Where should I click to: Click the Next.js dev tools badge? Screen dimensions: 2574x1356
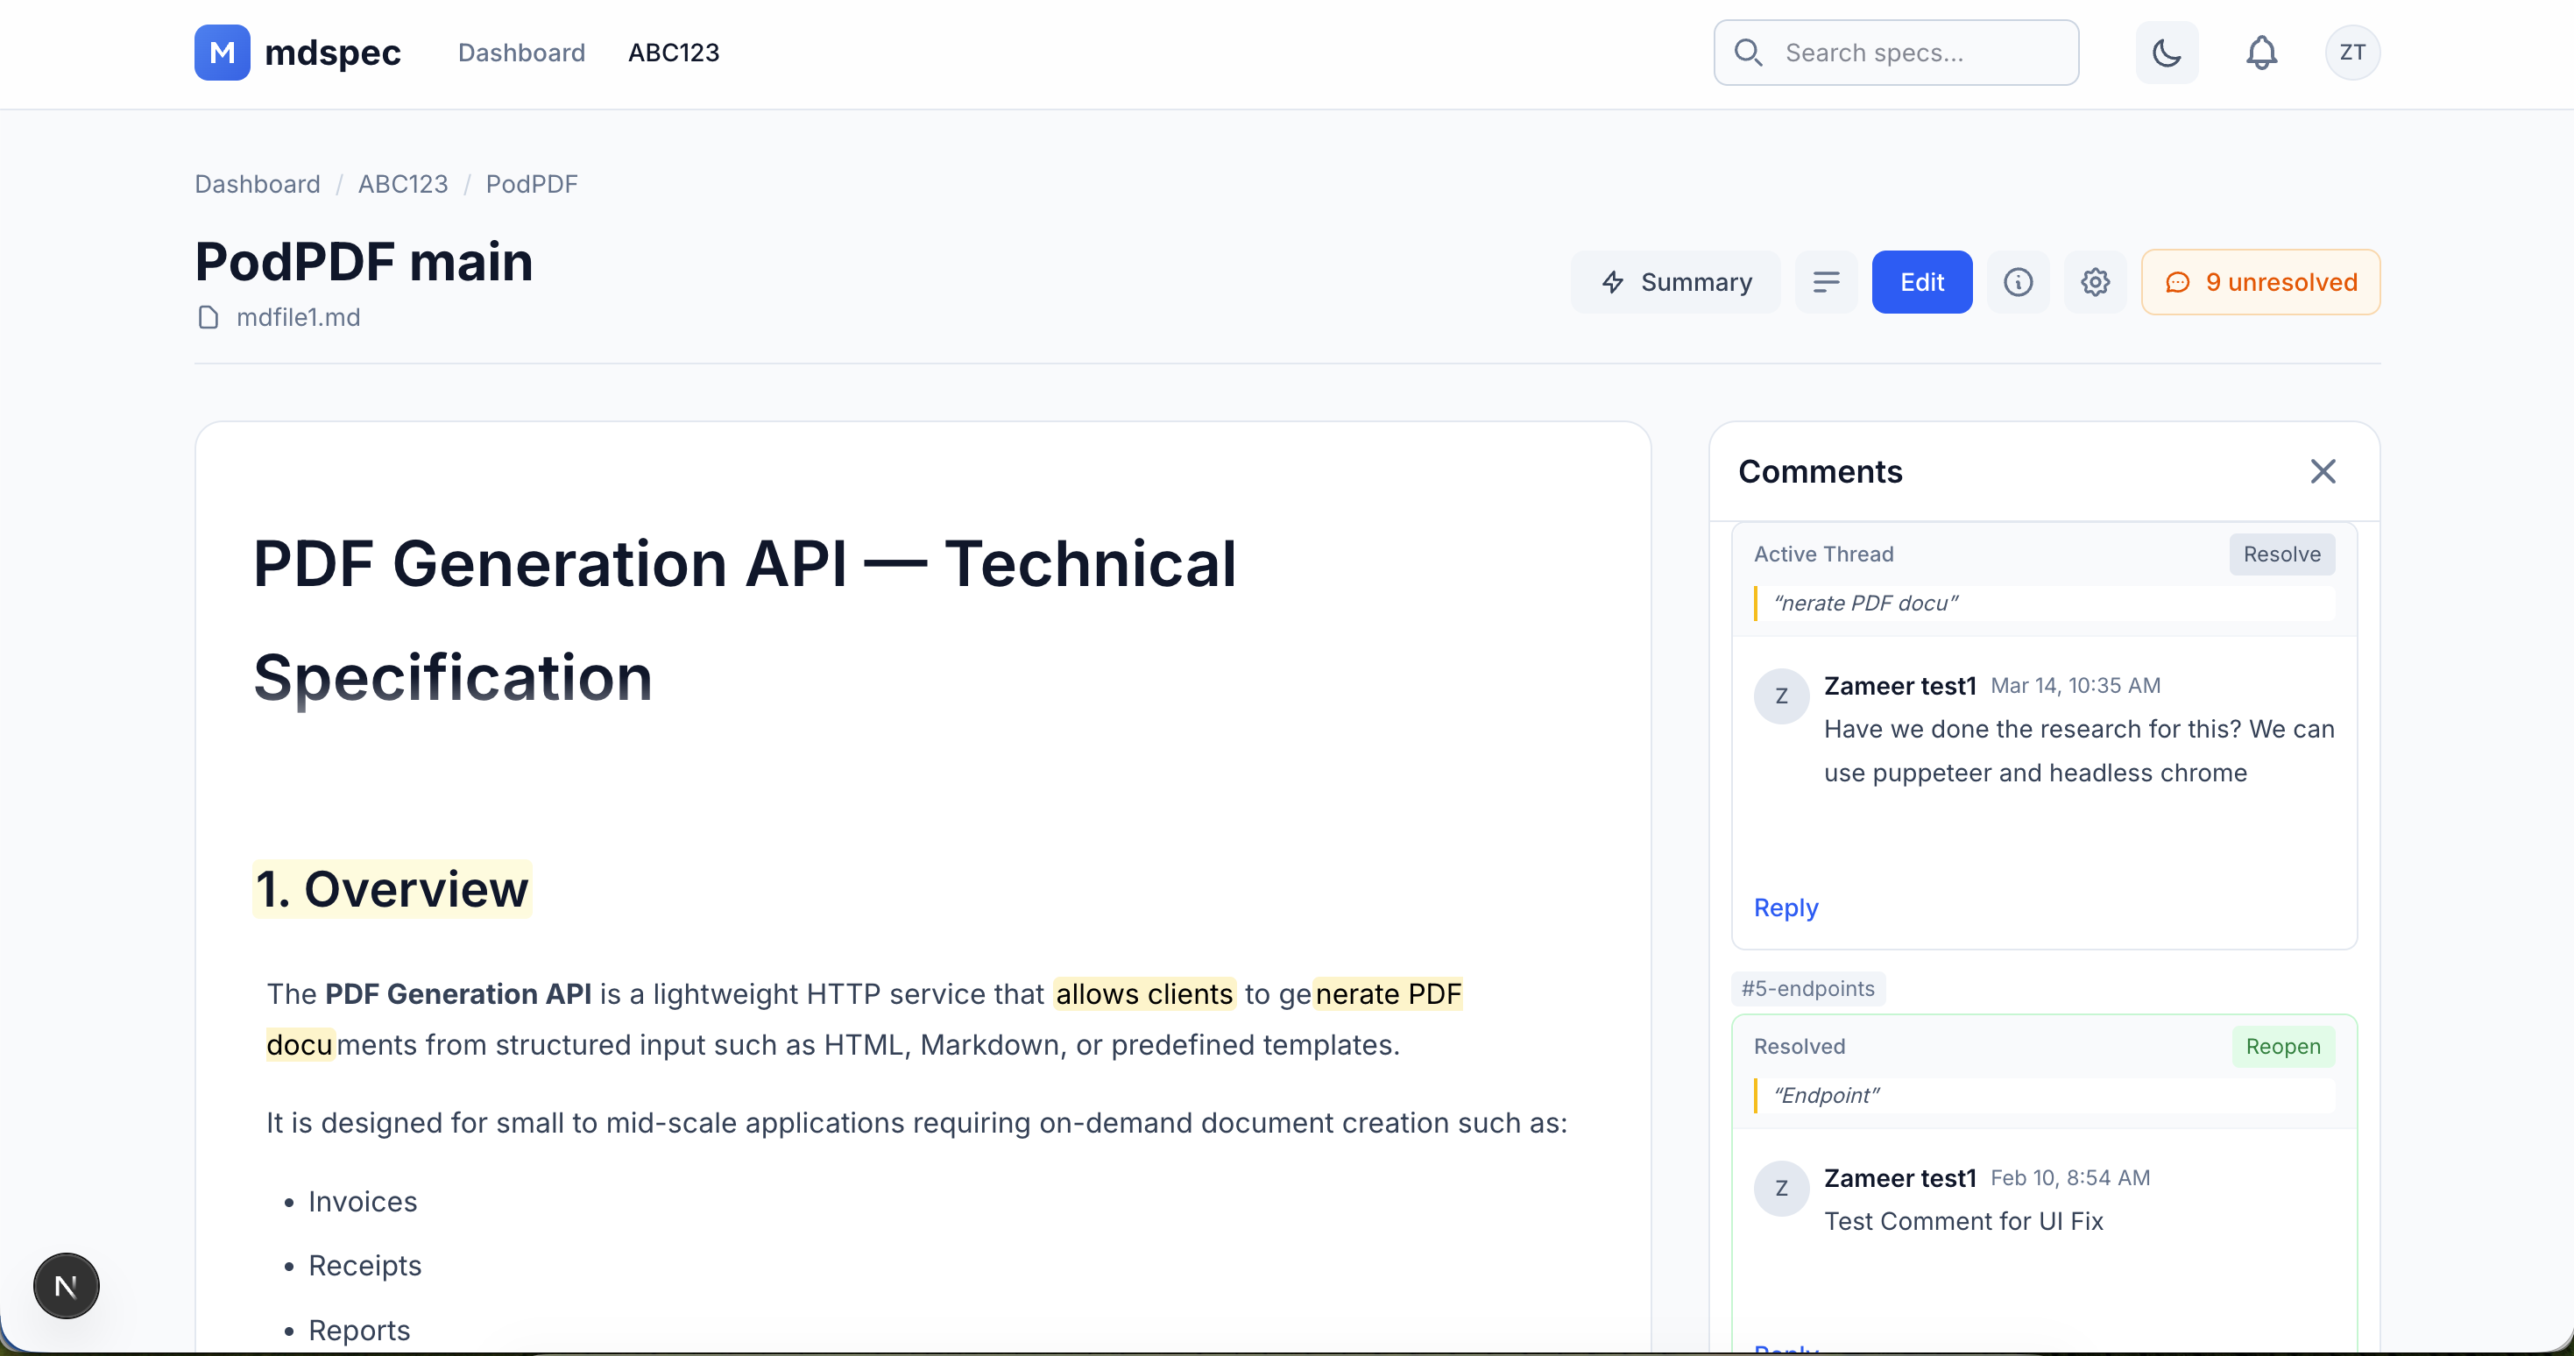pos(66,1285)
